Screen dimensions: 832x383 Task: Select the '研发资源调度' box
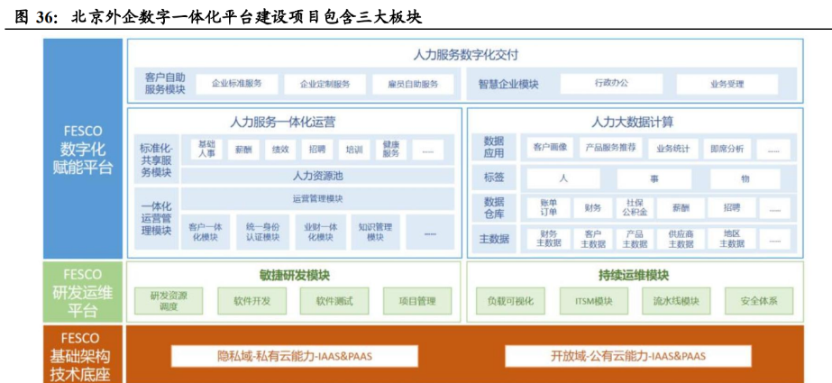tap(169, 301)
